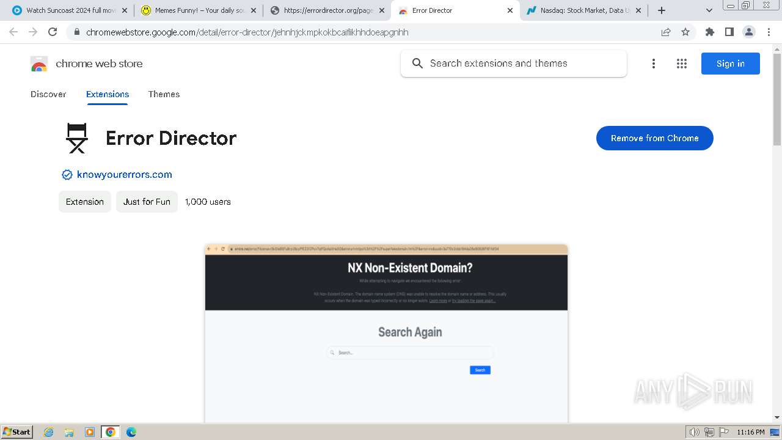Viewport: 782px width, 440px height.
Task: Click the Chrome Web Store logo
Action: click(39, 64)
